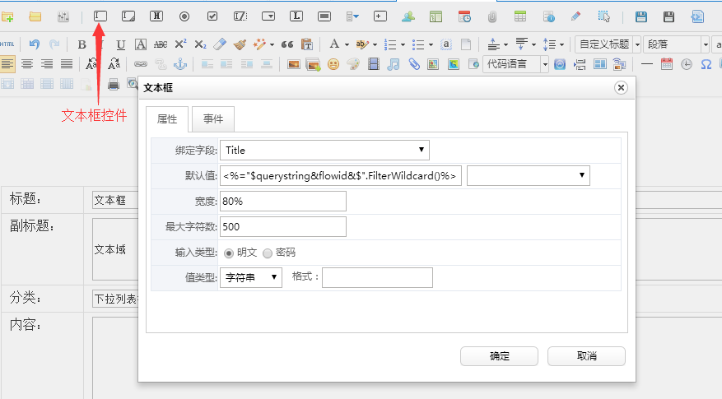This screenshot has width=722, height=399.
Task: Switch to the 事件 tab
Action: click(x=213, y=119)
